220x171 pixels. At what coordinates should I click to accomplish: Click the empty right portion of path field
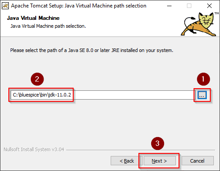pos(134,95)
